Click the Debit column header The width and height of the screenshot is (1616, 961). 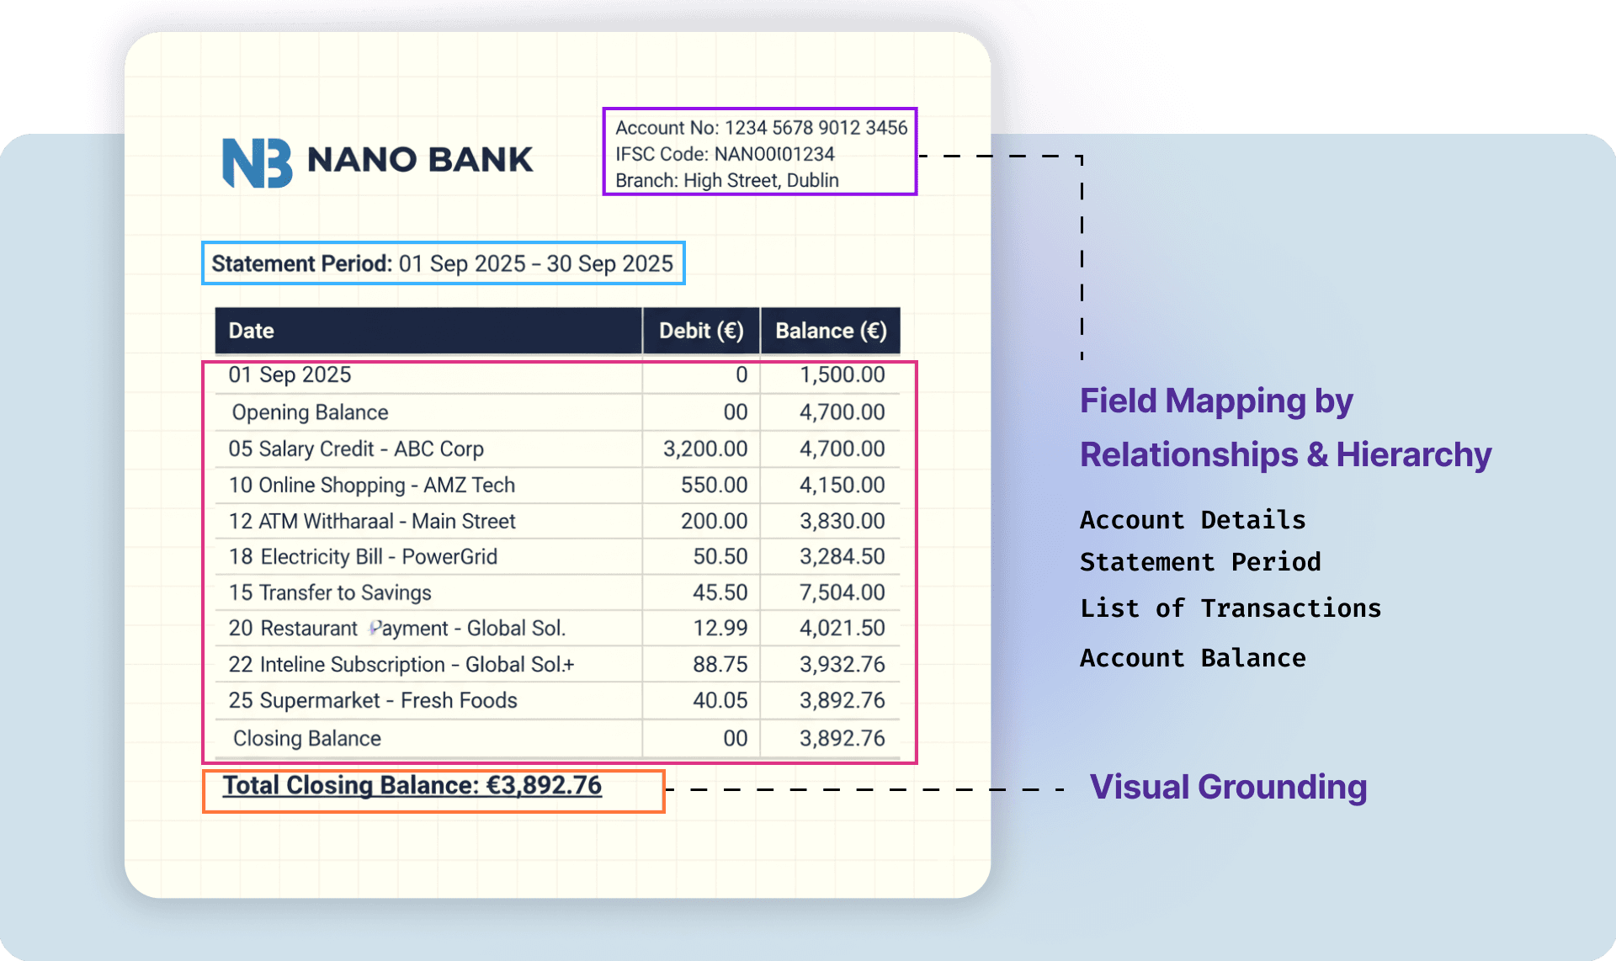[701, 331]
